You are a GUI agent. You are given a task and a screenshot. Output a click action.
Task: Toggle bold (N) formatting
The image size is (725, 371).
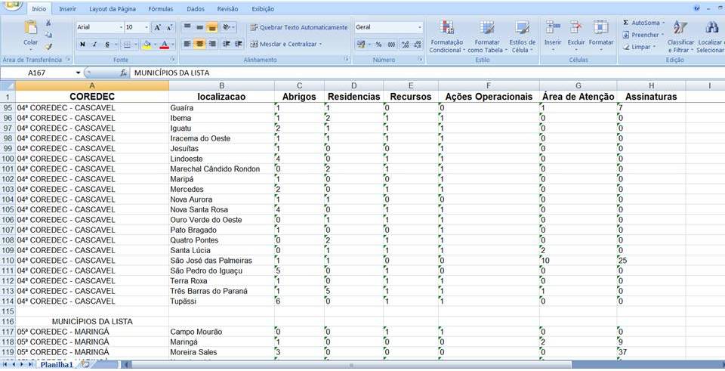[82, 45]
